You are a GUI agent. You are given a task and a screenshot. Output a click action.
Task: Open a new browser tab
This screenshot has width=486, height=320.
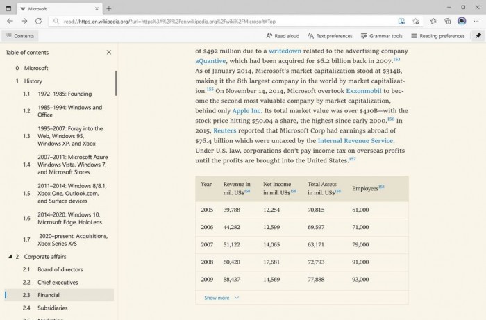pos(109,8)
